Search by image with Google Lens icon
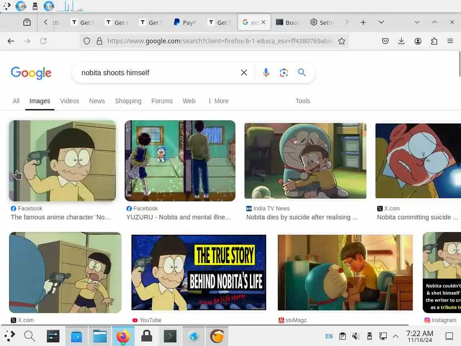 [284, 73]
